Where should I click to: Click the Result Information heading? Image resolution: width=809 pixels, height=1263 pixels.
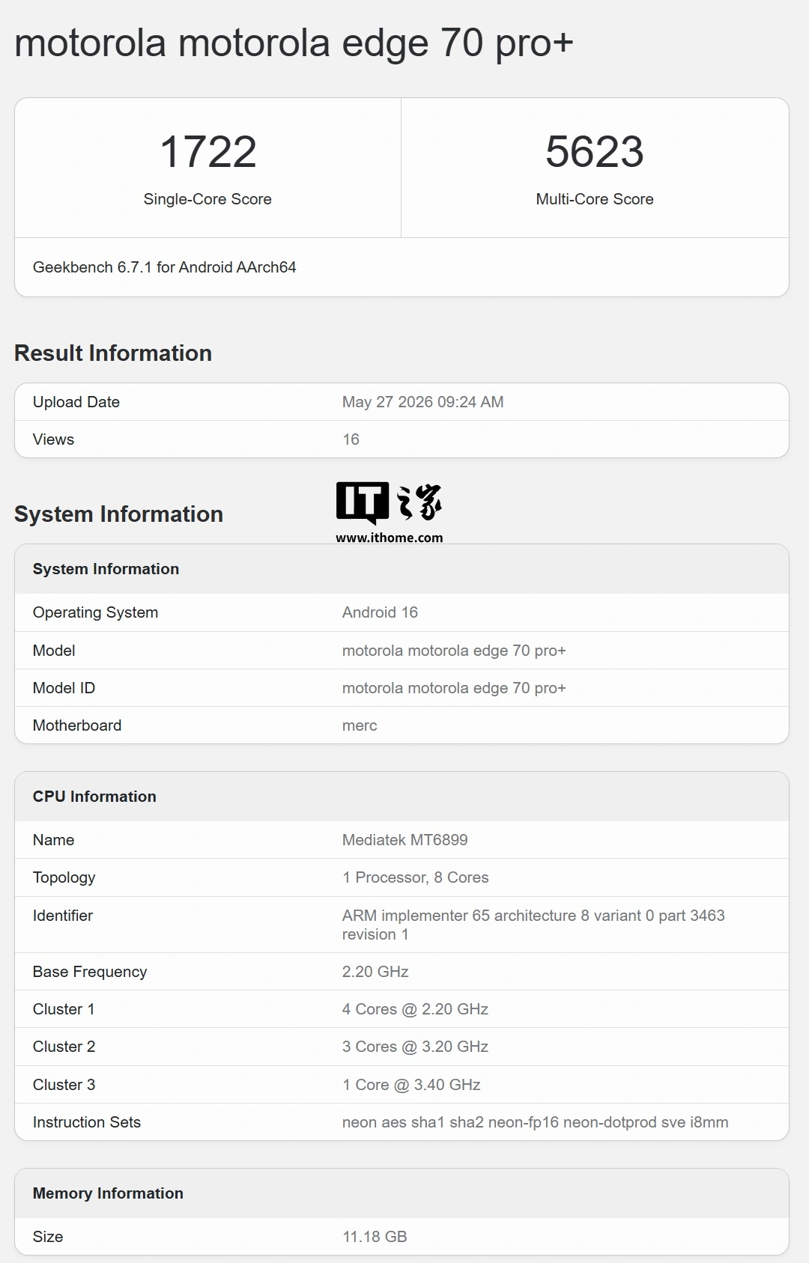113,353
